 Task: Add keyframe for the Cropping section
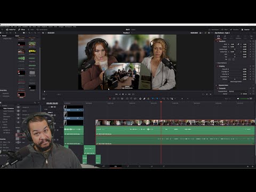point(251,66)
